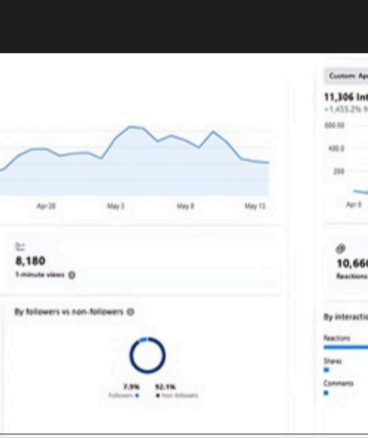
Task: Open the Custom date range dropdown
Action: pyautogui.click(x=346, y=76)
